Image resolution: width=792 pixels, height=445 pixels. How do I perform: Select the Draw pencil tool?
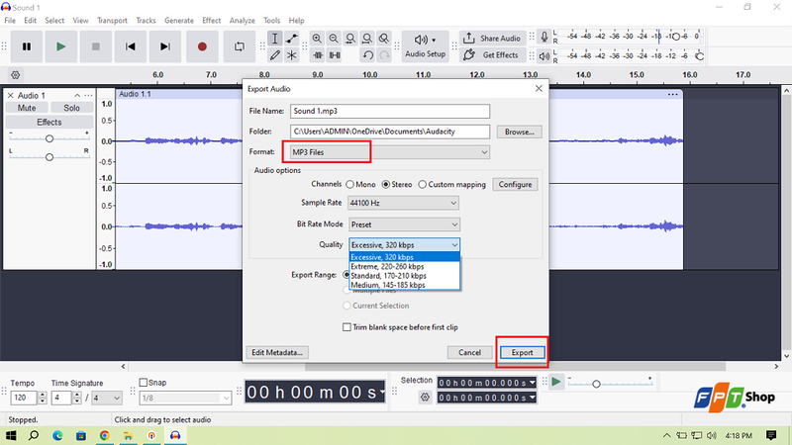pos(275,55)
